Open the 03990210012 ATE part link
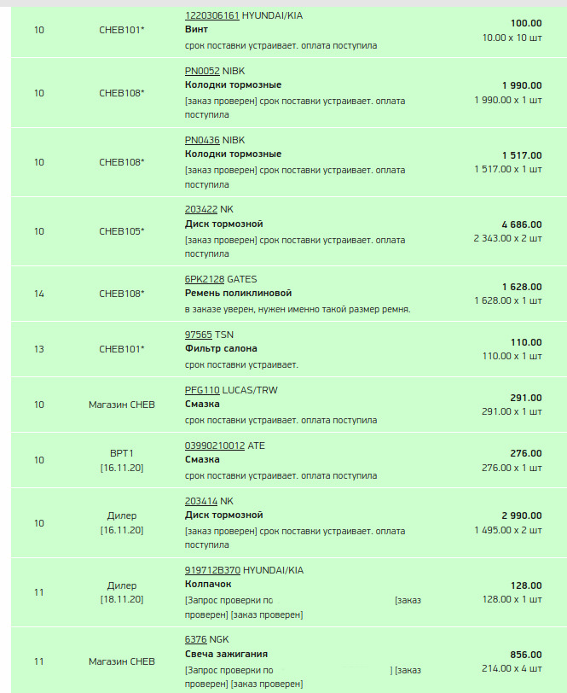 click(x=215, y=445)
